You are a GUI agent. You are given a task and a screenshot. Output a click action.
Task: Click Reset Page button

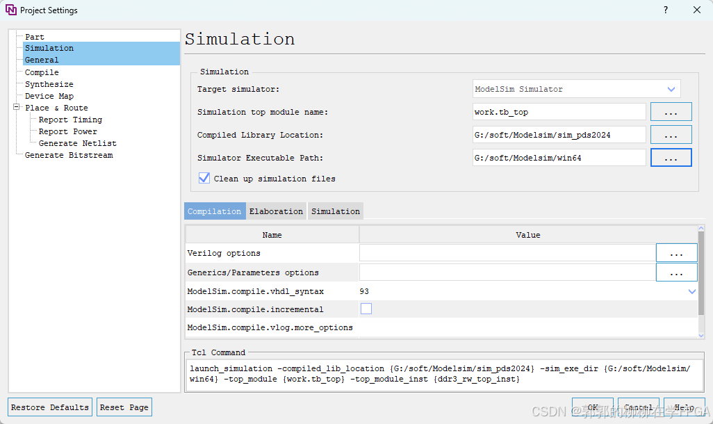[x=124, y=407]
